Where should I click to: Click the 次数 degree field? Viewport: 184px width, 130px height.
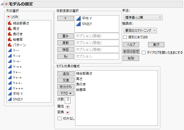pyautogui.click(x=68, y=100)
